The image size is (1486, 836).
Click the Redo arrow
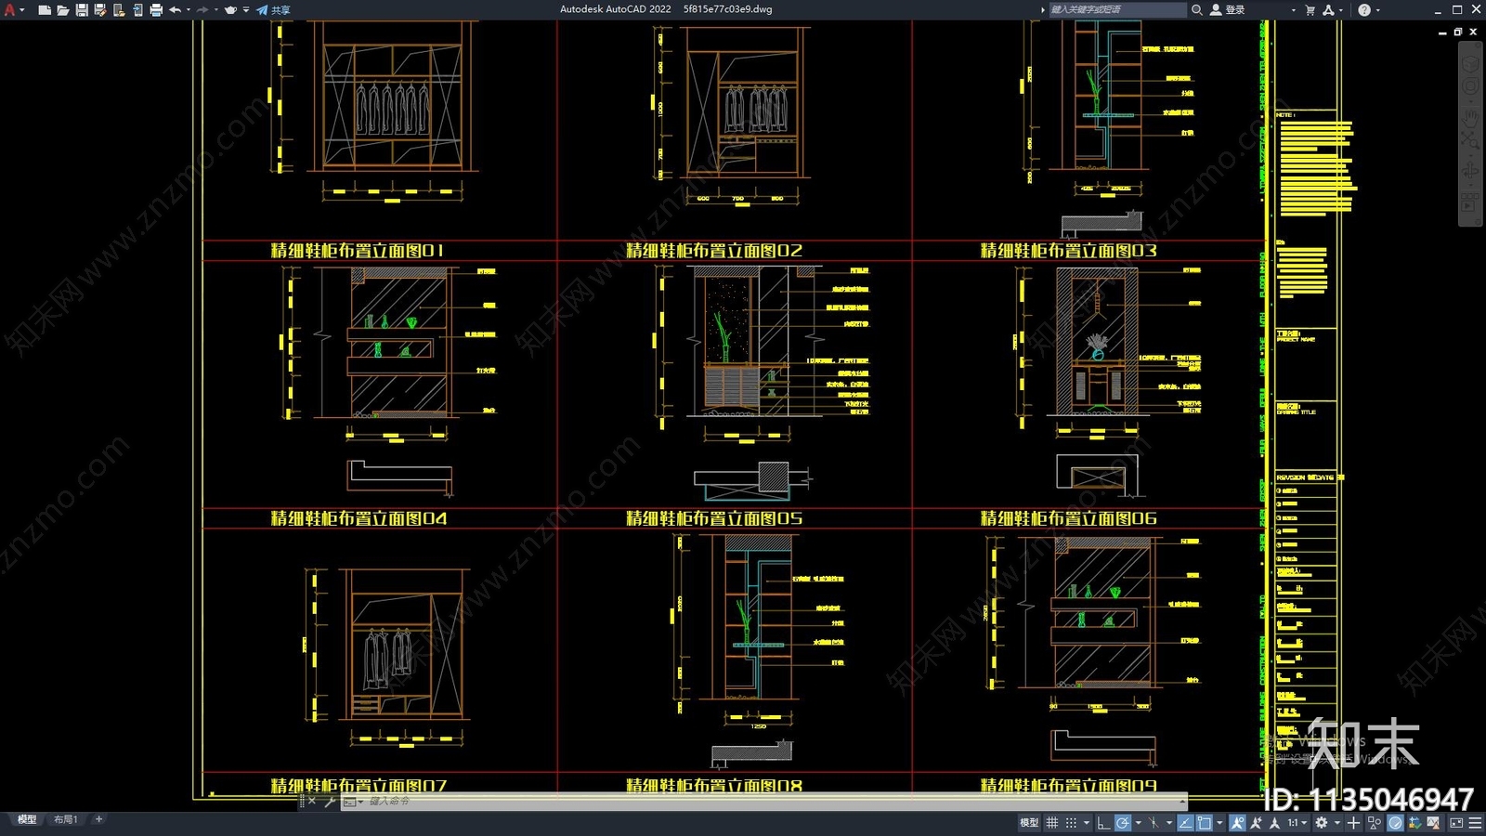pos(202,9)
